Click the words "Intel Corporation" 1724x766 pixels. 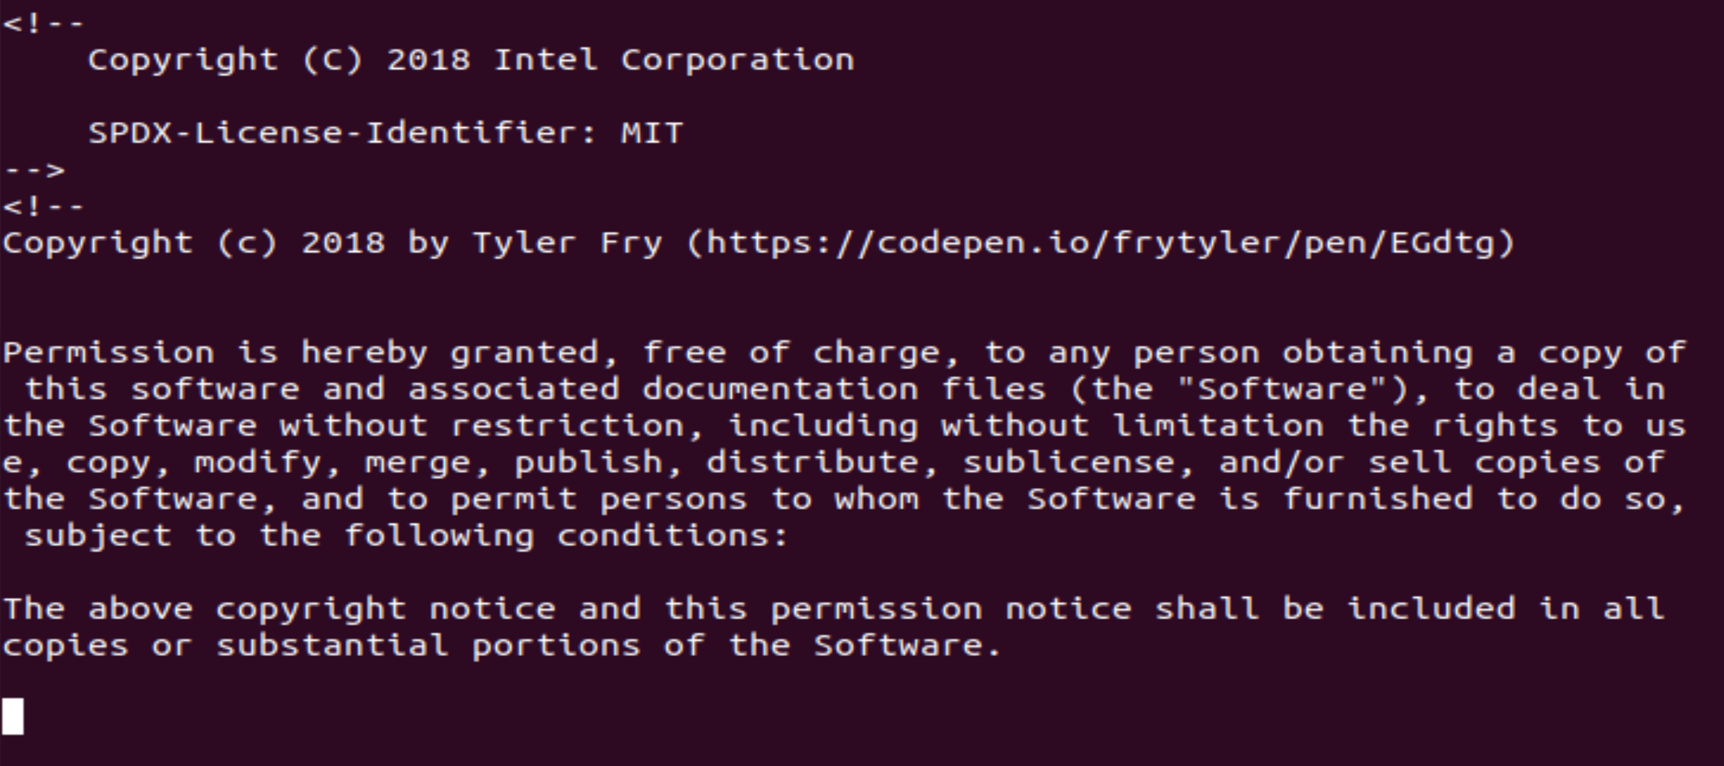click(674, 60)
